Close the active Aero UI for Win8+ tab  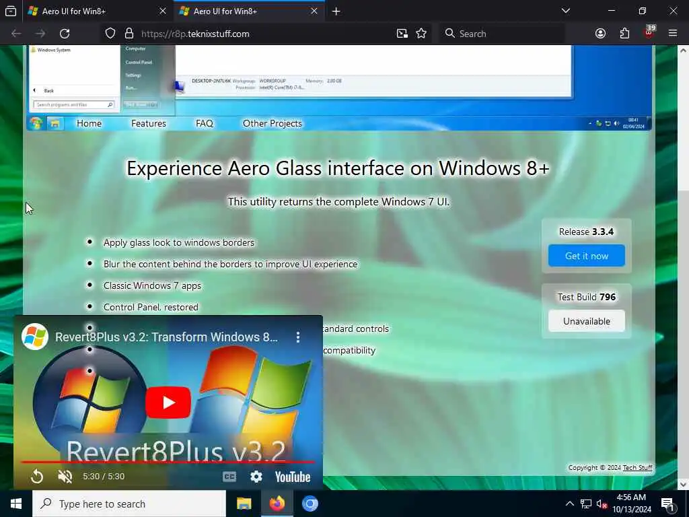(x=314, y=11)
